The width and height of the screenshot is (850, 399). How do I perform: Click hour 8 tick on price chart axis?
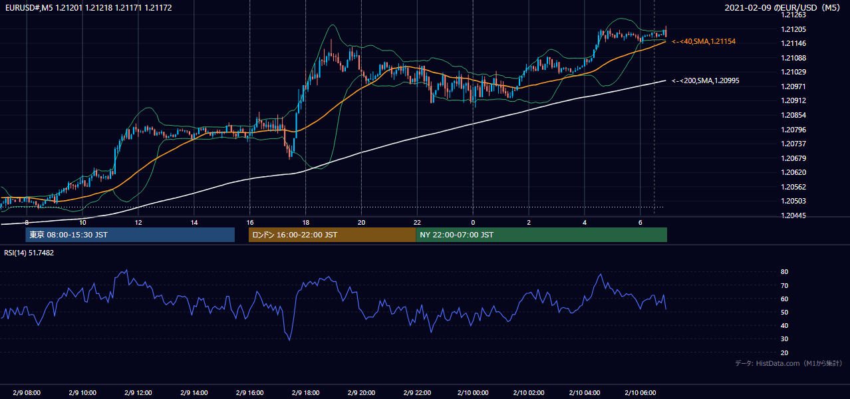[x=27, y=222]
